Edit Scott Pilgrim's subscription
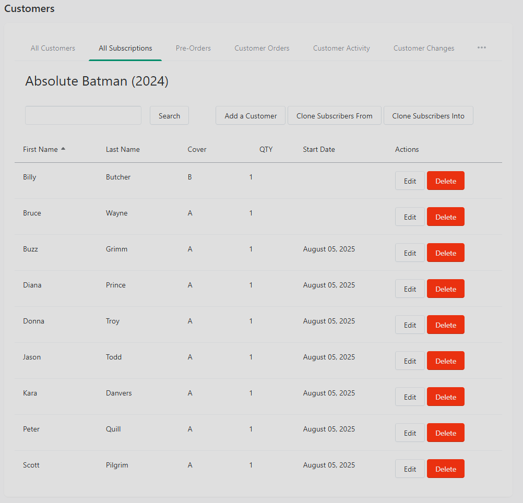 pyautogui.click(x=410, y=469)
